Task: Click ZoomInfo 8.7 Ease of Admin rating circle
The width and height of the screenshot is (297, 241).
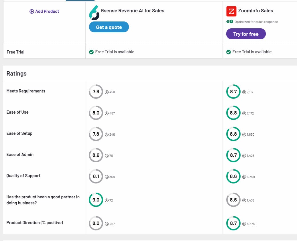Action: coord(233,155)
